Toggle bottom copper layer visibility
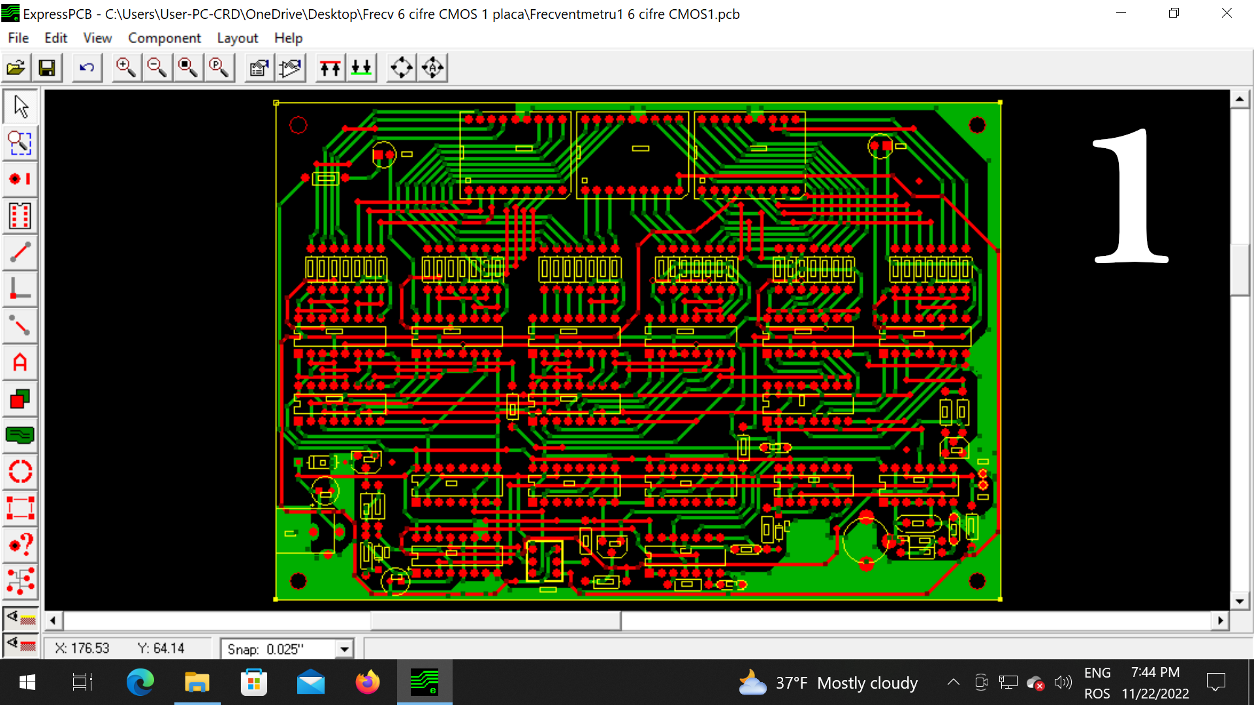Image resolution: width=1254 pixels, height=705 pixels. coord(20,645)
